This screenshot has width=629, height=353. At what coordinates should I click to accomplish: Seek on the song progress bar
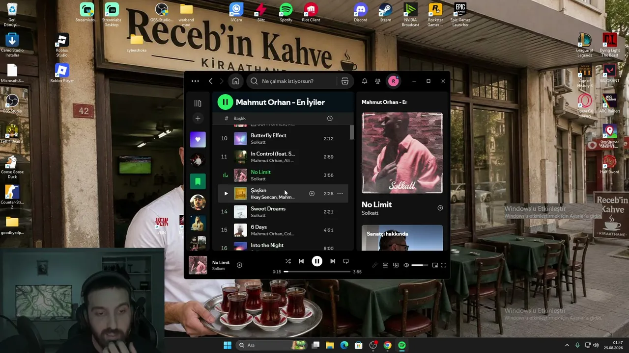317,272
